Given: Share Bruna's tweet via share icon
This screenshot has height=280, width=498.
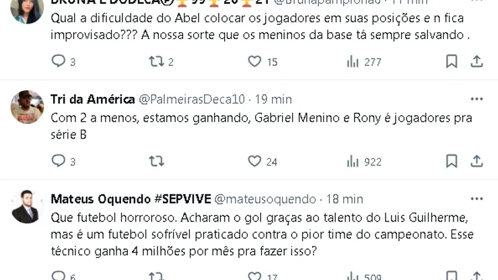Looking at the screenshot, I should (476, 62).
